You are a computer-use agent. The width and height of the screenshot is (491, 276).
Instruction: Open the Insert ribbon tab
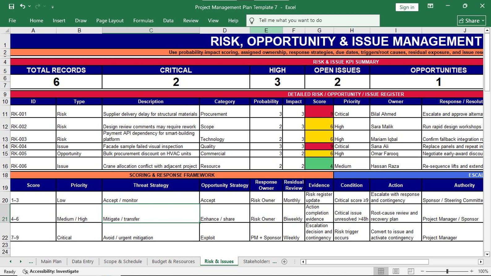tap(59, 20)
